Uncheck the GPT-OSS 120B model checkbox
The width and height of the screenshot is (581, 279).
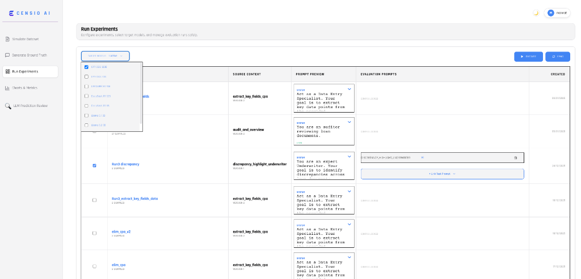pos(86,67)
